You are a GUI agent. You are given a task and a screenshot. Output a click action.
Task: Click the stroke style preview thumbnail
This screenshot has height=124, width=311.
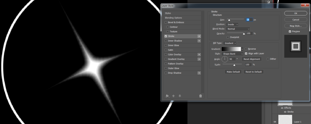(x=296, y=46)
